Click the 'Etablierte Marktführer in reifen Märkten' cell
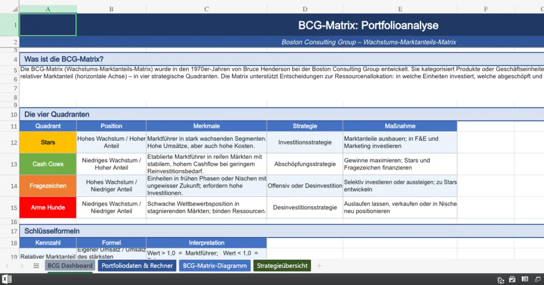The image size is (544, 285). pyautogui.click(x=206, y=164)
